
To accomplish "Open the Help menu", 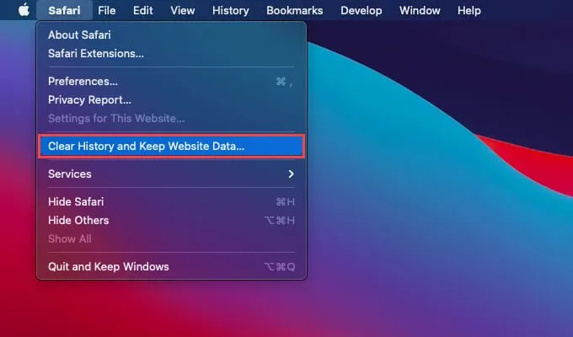I will point(469,10).
